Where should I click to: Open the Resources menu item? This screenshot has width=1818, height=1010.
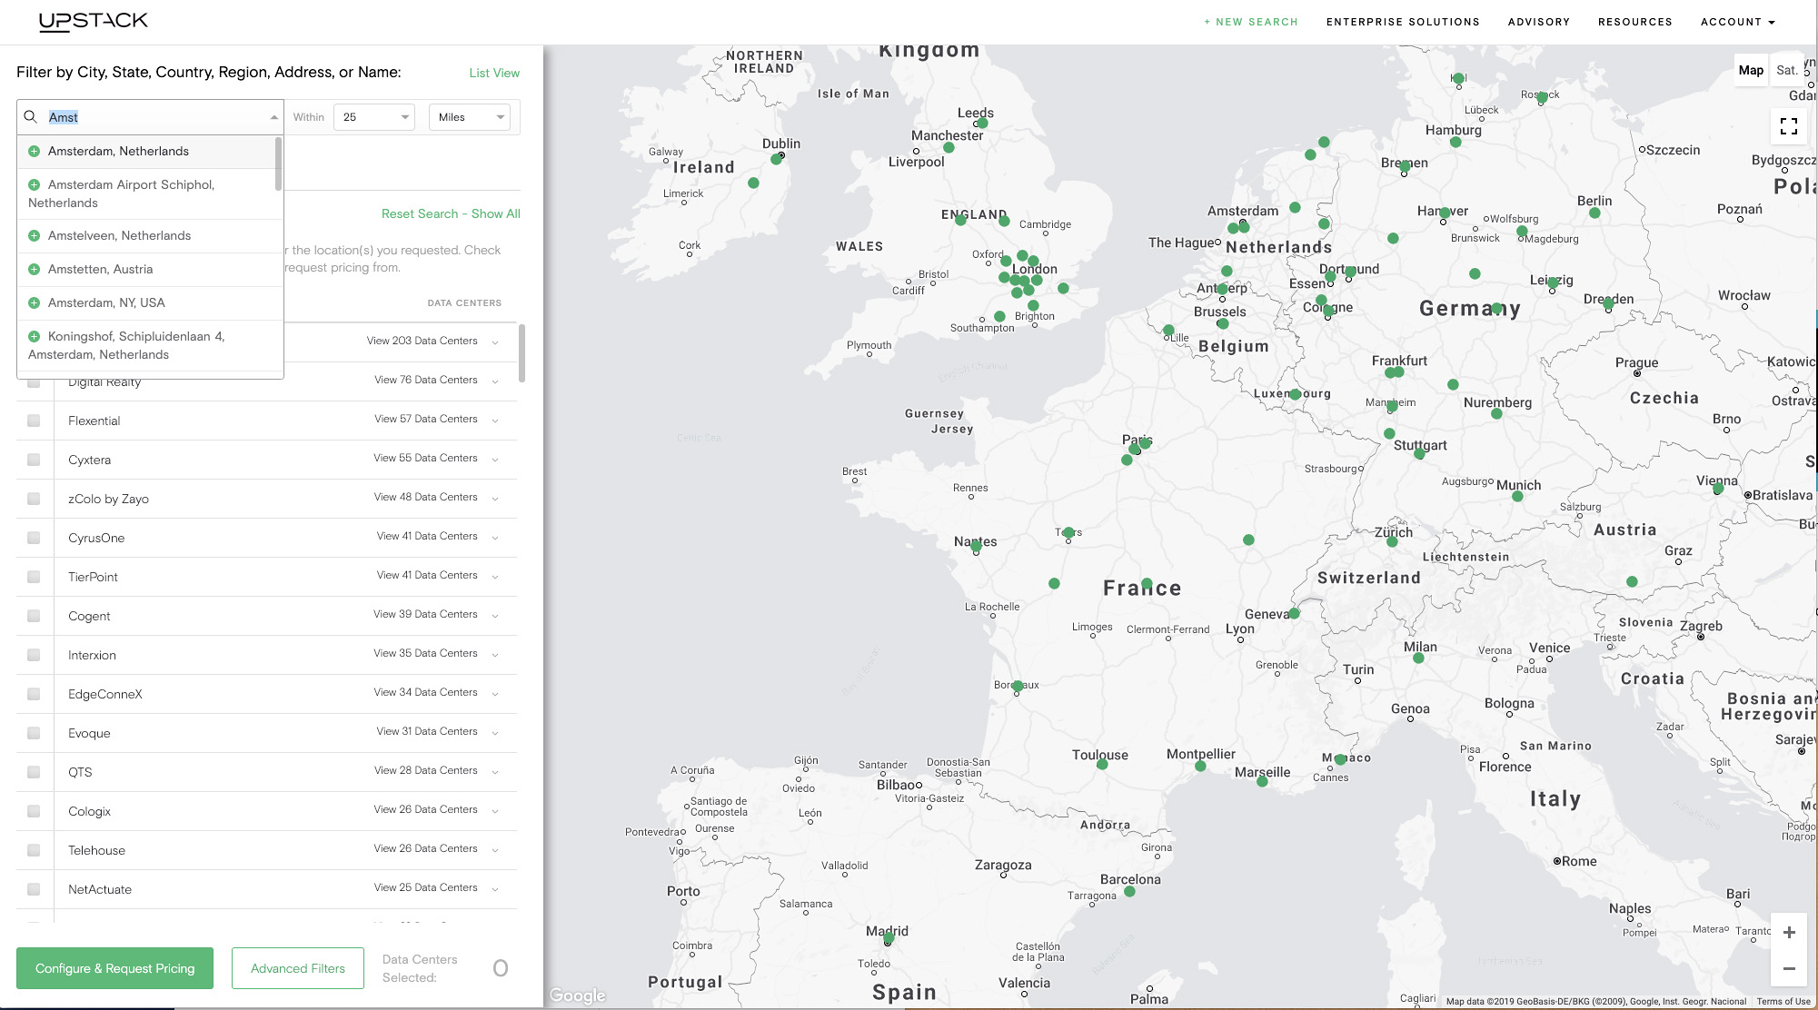pos(1635,22)
